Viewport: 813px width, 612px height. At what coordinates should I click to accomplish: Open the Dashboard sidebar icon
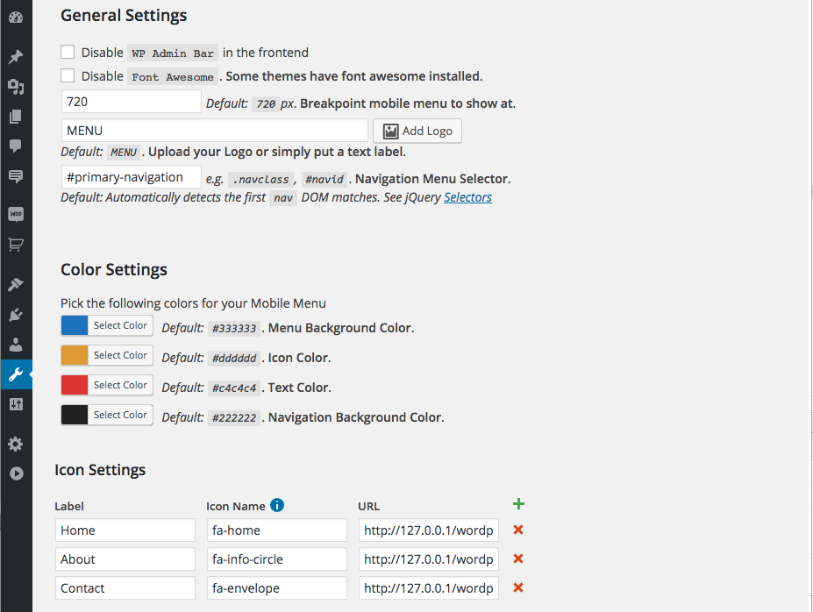(x=16, y=17)
